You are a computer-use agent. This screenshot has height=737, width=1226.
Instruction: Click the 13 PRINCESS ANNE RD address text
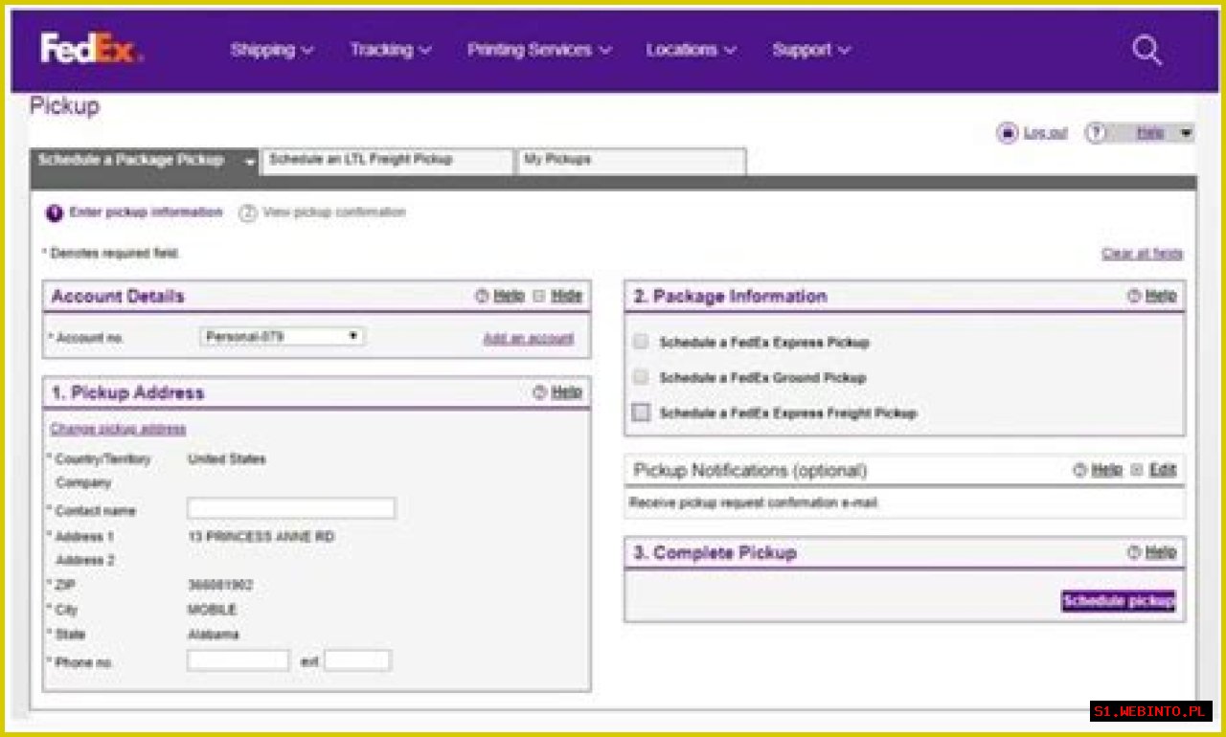[x=261, y=537]
